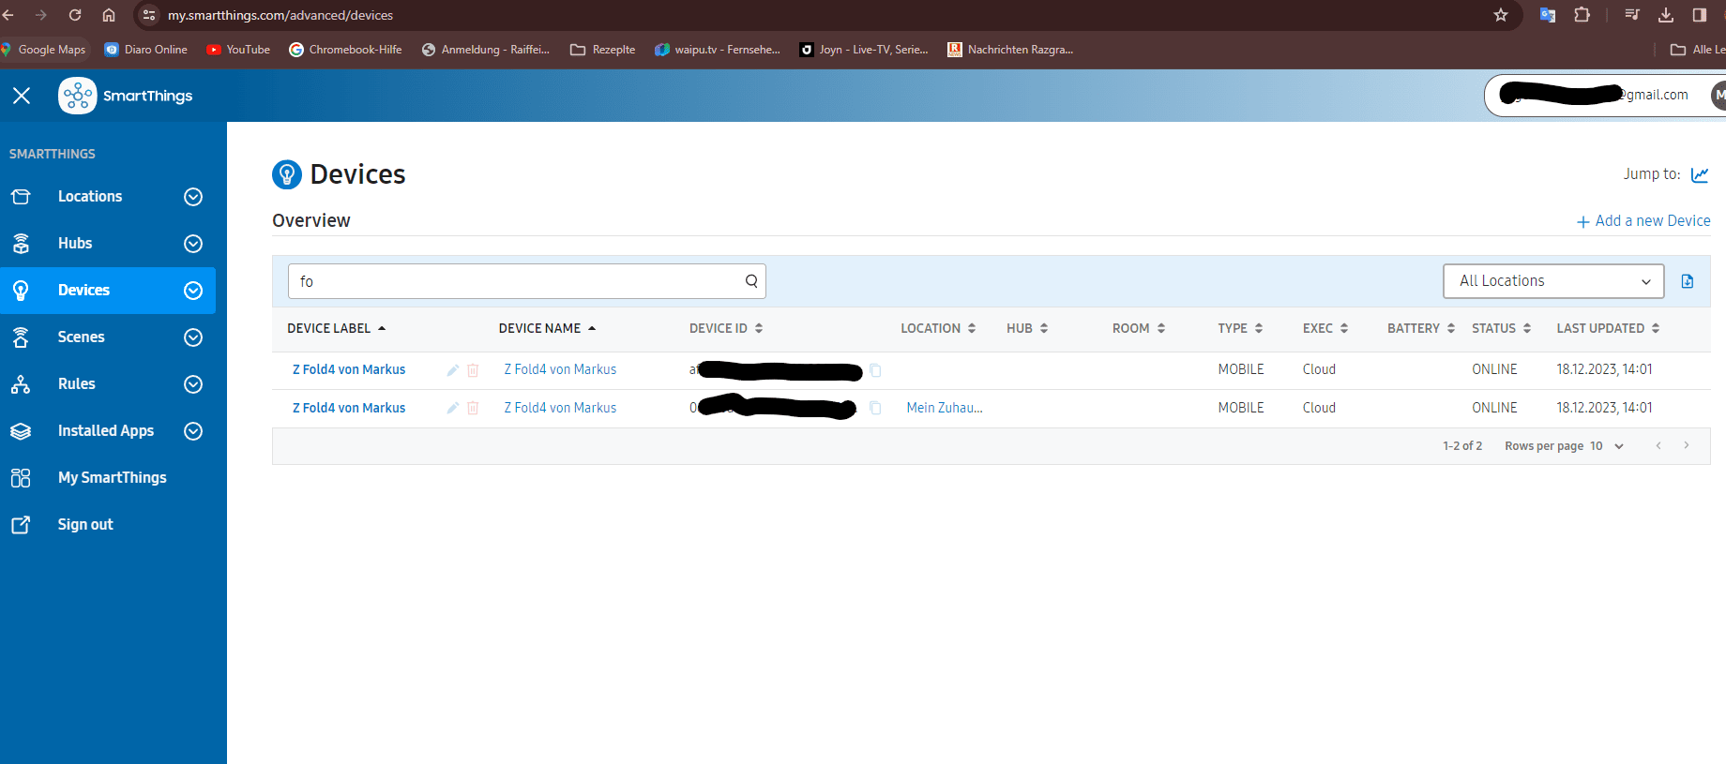Open Hubs in sidebar
The image size is (1726, 764).
(x=75, y=244)
